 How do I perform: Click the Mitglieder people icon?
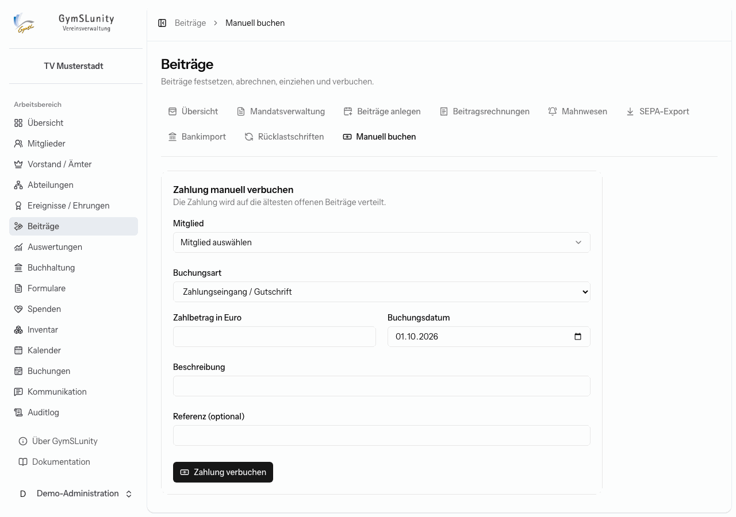pyautogui.click(x=18, y=144)
